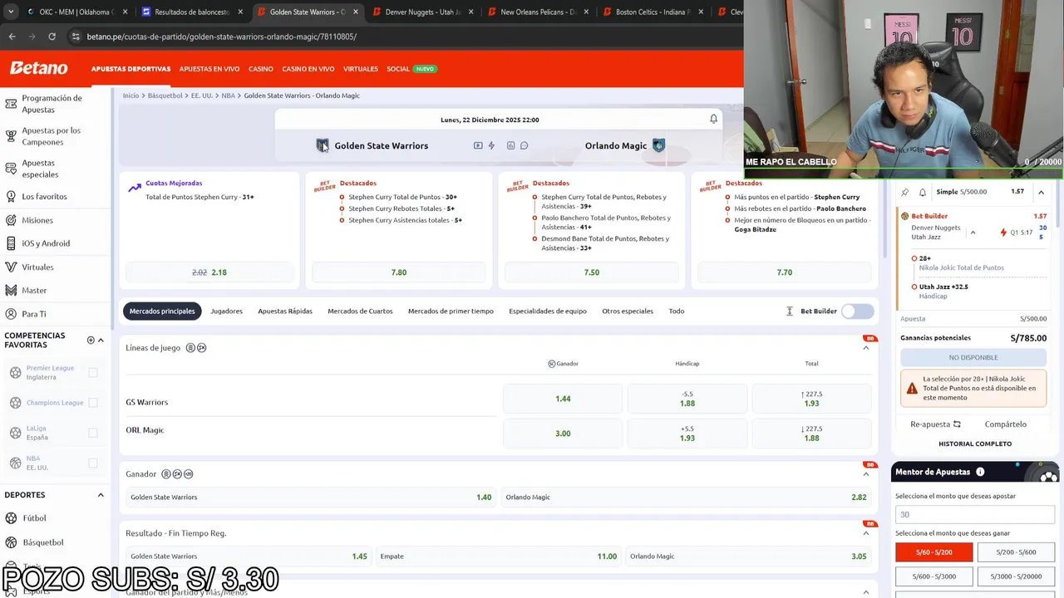Screen dimensions: 1064x598
Task: Open lightning quick stats icon in match header
Action: click(x=491, y=145)
